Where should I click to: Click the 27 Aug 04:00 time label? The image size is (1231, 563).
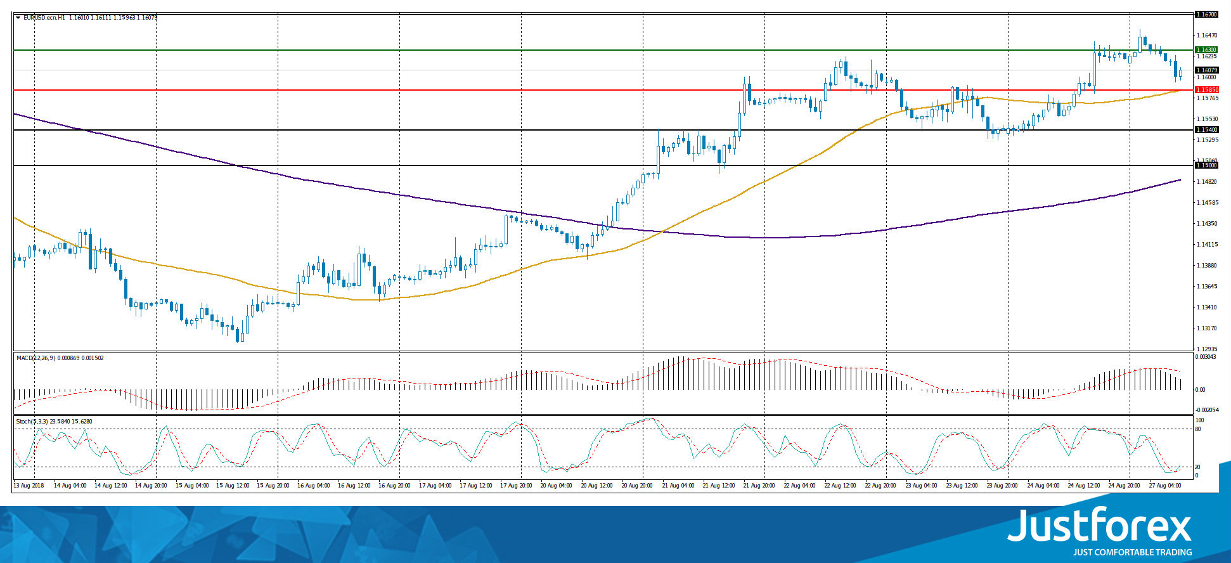coord(1166,486)
